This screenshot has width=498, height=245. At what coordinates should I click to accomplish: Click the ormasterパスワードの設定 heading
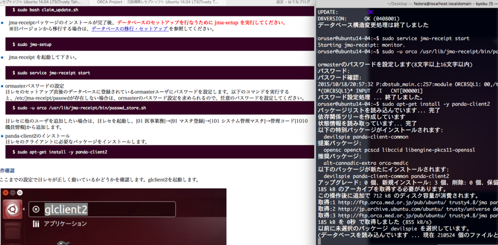pos(35,86)
